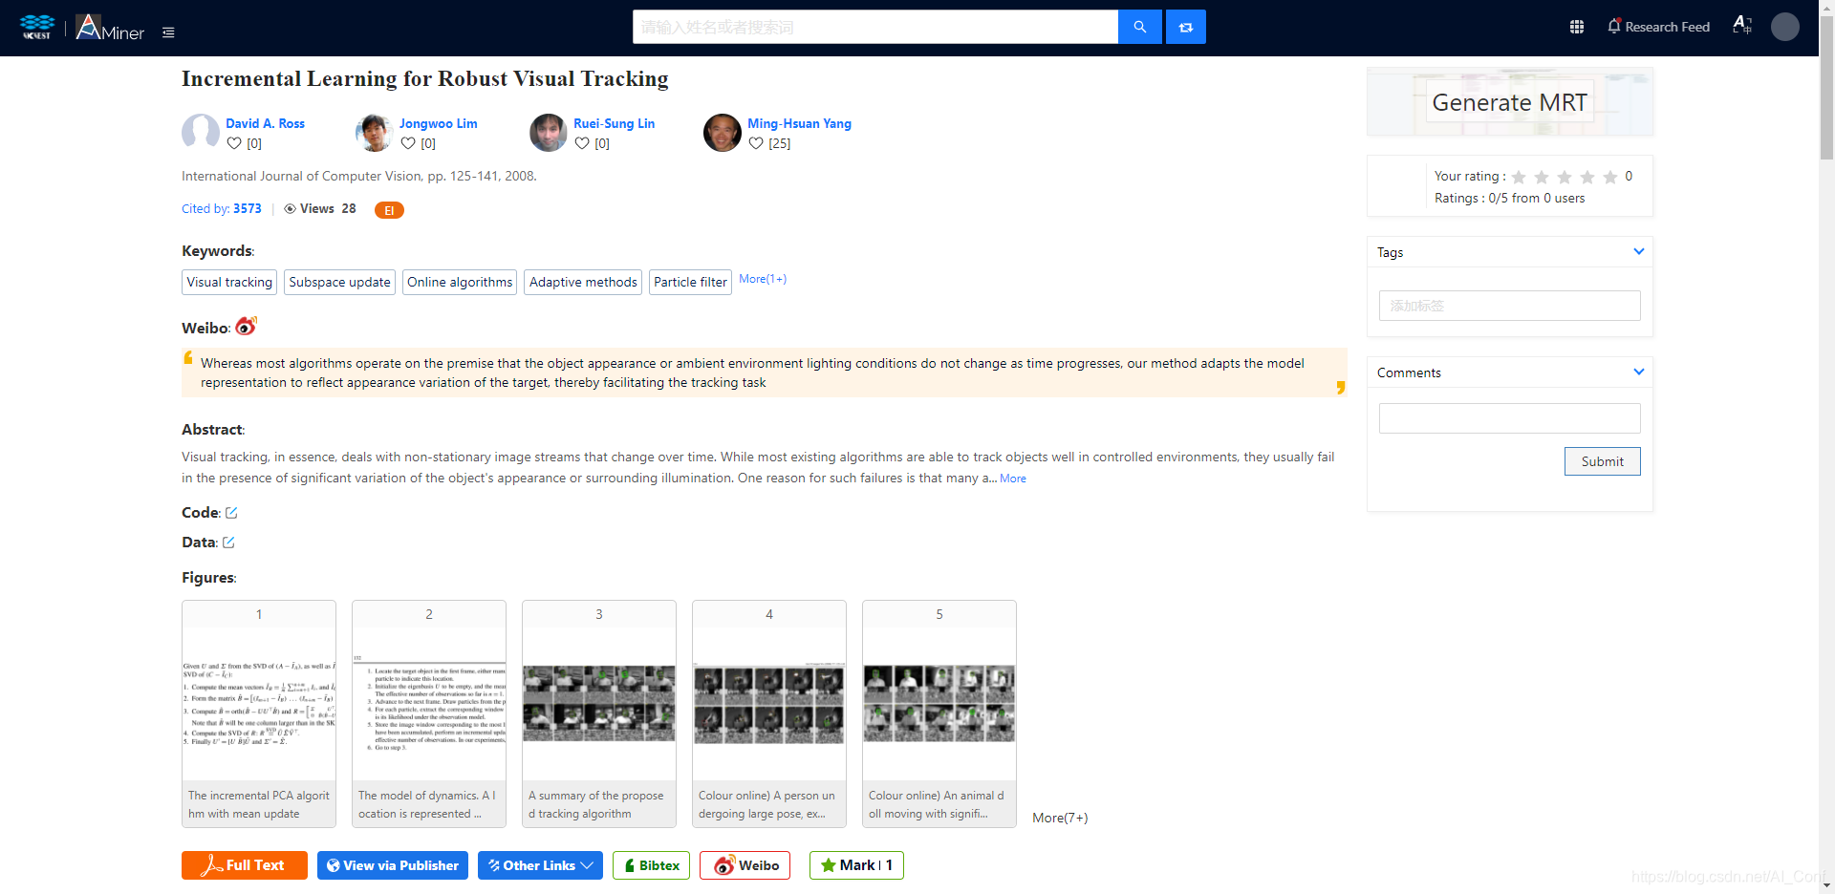
Task: Open the Other Links dropdown
Action: click(x=540, y=865)
